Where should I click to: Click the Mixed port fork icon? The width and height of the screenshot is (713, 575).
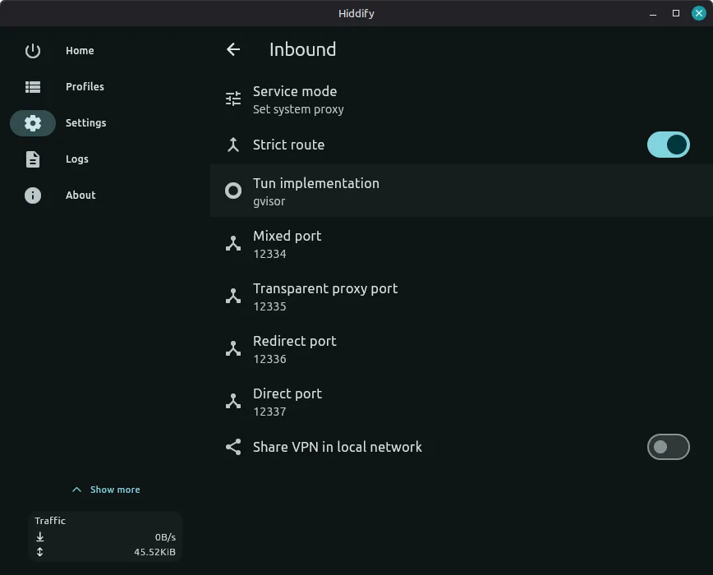(233, 243)
